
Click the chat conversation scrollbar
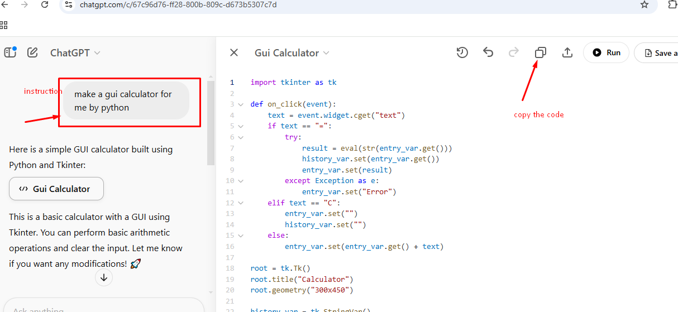point(211,123)
